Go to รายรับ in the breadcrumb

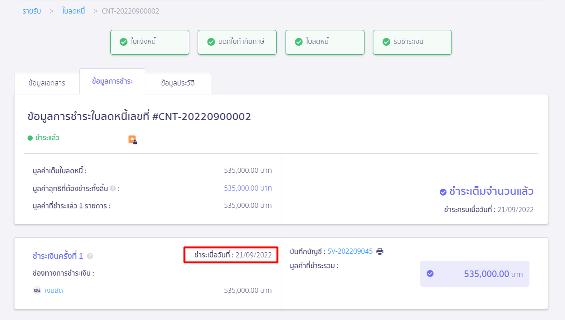pyautogui.click(x=32, y=11)
